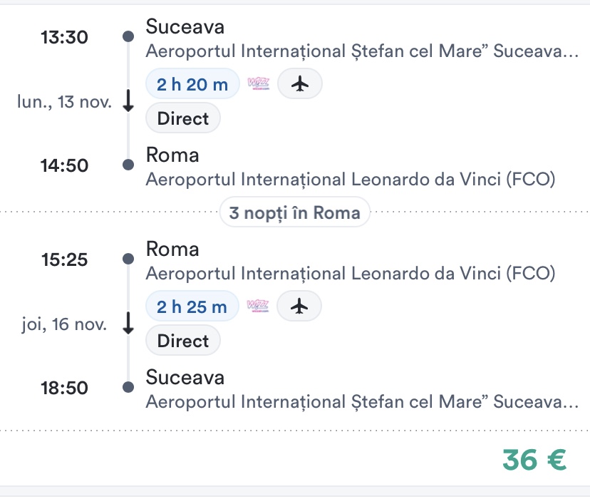Image resolution: width=590 pixels, height=499 pixels.
Task: Click the timeline dot at 13:30 departure
Action: (x=128, y=36)
